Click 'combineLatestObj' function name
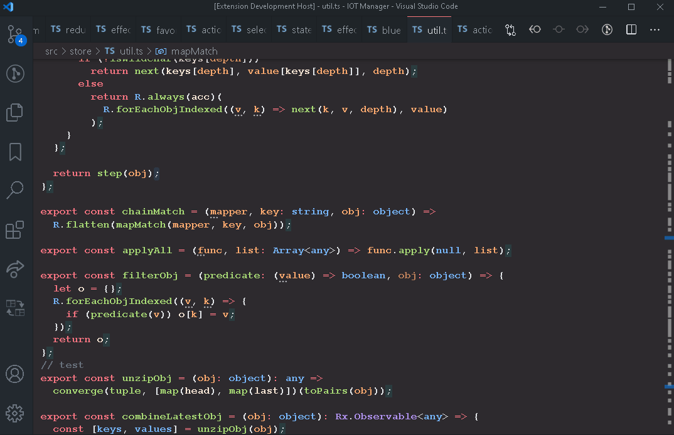The image size is (674, 435). click(172, 417)
